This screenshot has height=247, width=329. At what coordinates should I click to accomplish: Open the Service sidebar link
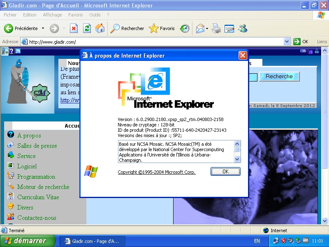26,156
